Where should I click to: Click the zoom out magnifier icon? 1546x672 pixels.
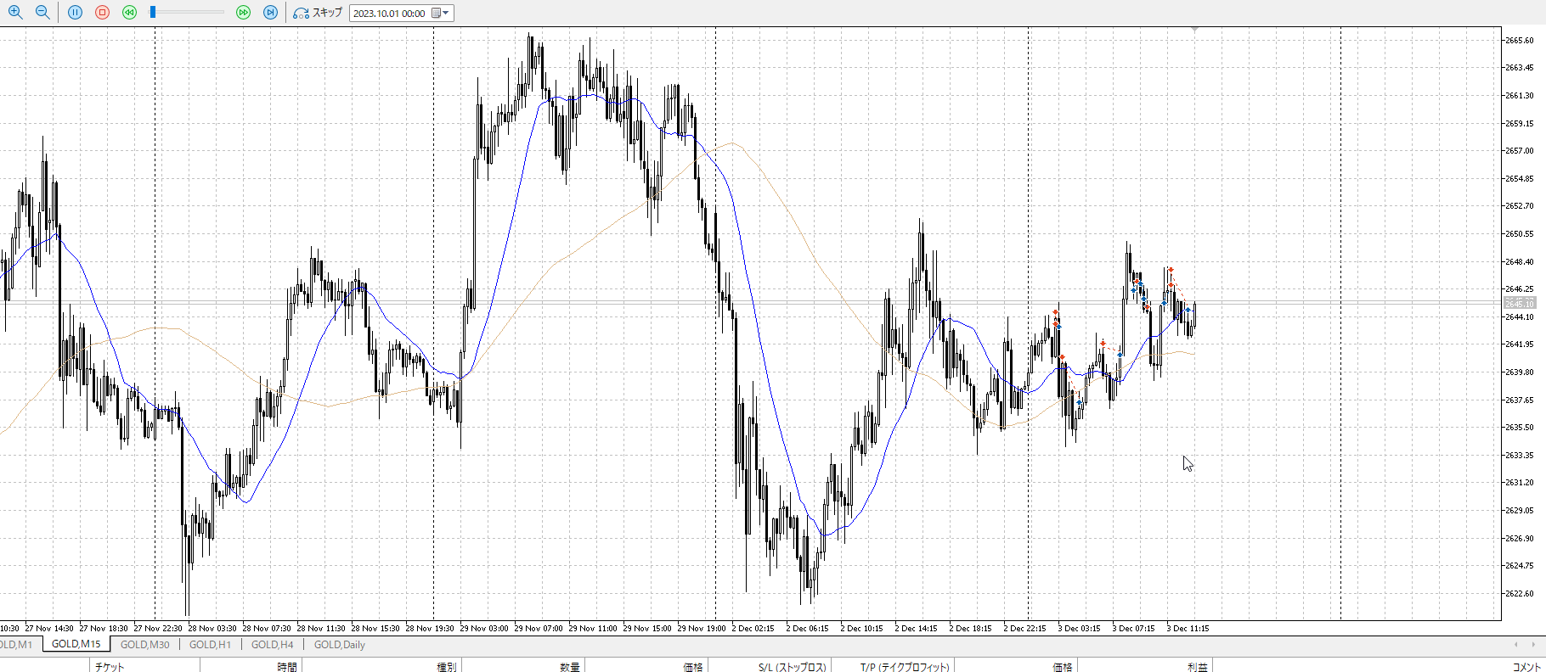coord(42,13)
